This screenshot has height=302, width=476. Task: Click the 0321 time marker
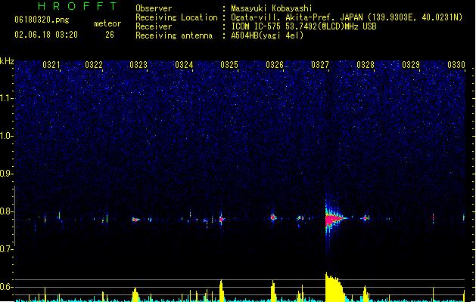[51, 65]
